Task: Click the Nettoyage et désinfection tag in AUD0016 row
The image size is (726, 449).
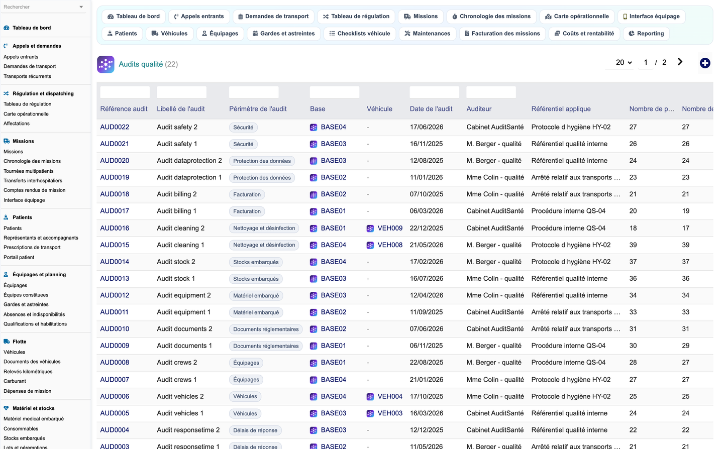Action: (x=264, y=229)
